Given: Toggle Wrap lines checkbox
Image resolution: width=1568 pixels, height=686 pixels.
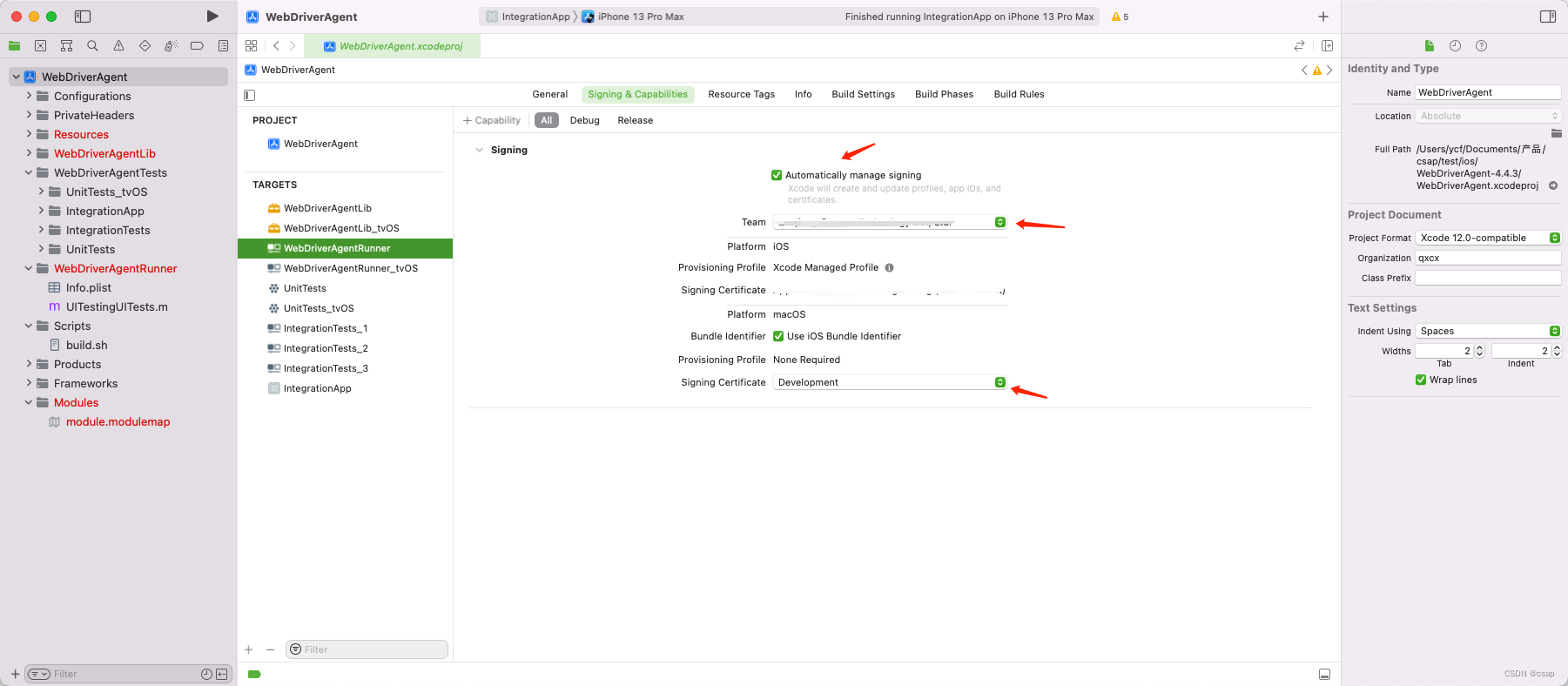Looking at the screenshot, I should click(1421, 380).
